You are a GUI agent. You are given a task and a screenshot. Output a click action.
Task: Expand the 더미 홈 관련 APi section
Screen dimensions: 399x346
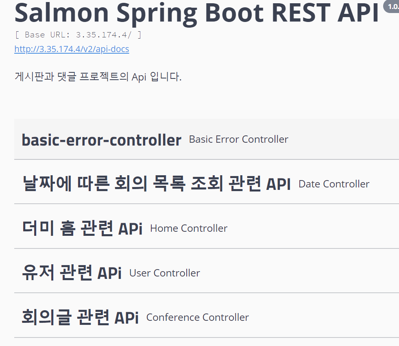(x=82, y=228)
